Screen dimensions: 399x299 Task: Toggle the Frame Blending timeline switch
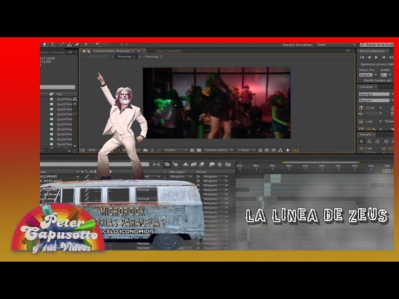tap(193, 164)
